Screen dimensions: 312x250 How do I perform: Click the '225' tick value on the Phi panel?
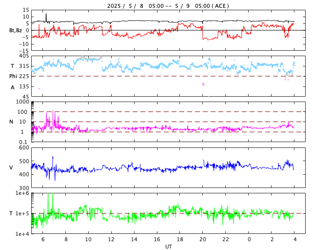[24, 76]
